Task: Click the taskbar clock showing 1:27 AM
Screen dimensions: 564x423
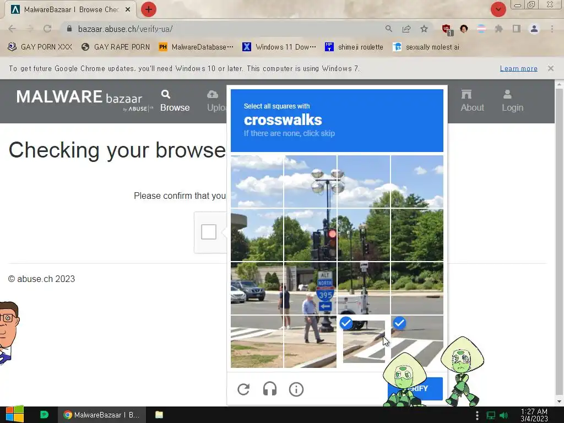Action: click(534, 415)
